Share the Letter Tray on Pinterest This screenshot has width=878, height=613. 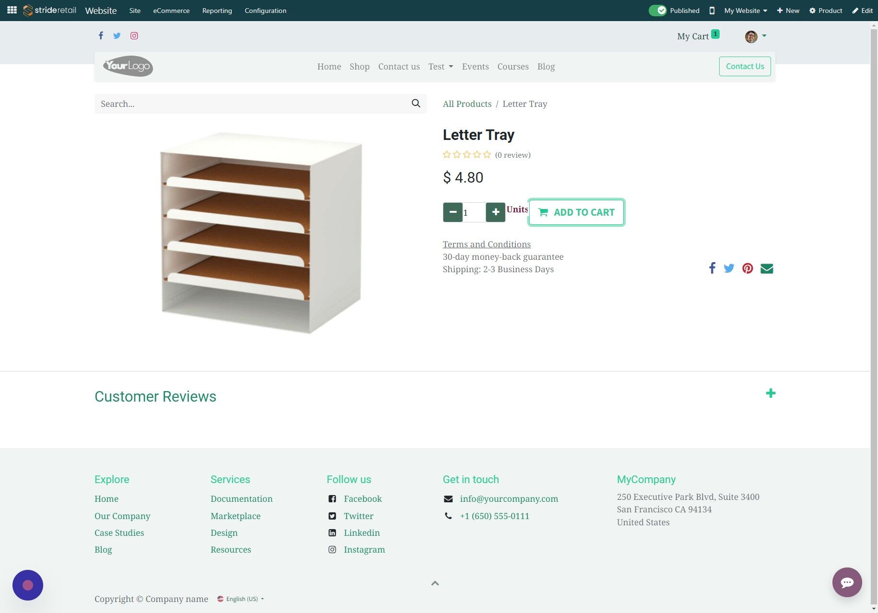pyautogui.click(x=747, y=268)
